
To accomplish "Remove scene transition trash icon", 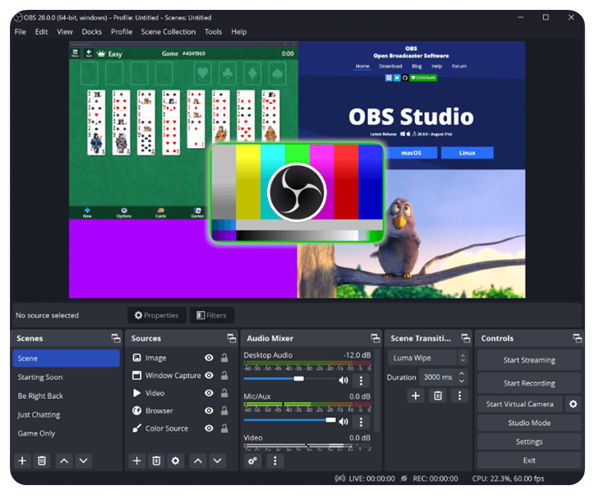I will click(x=437, y=396).
